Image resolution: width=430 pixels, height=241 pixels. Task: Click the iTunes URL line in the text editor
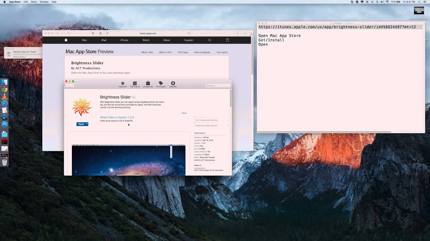coord(337,27)
